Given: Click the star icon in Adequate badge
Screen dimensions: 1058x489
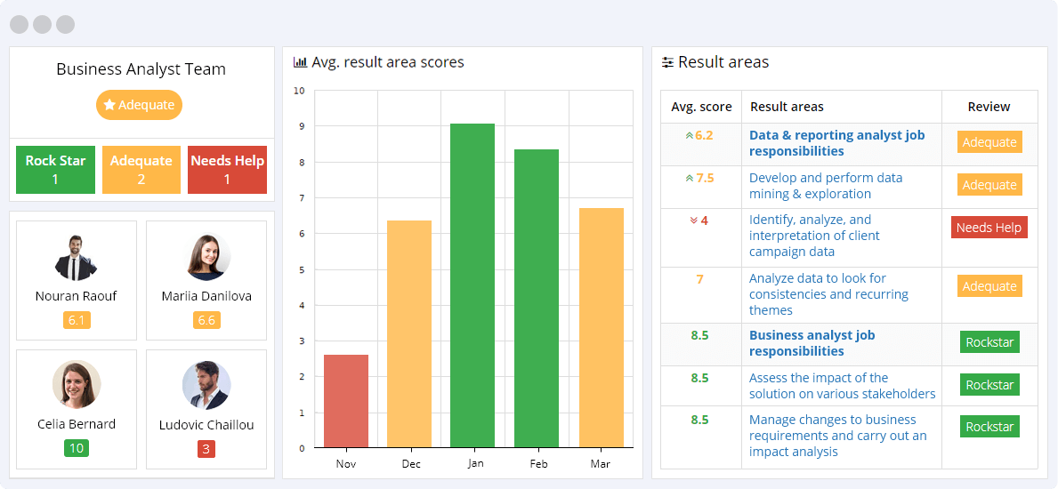Looking at the screenshot, I should [x=109, y=105].
